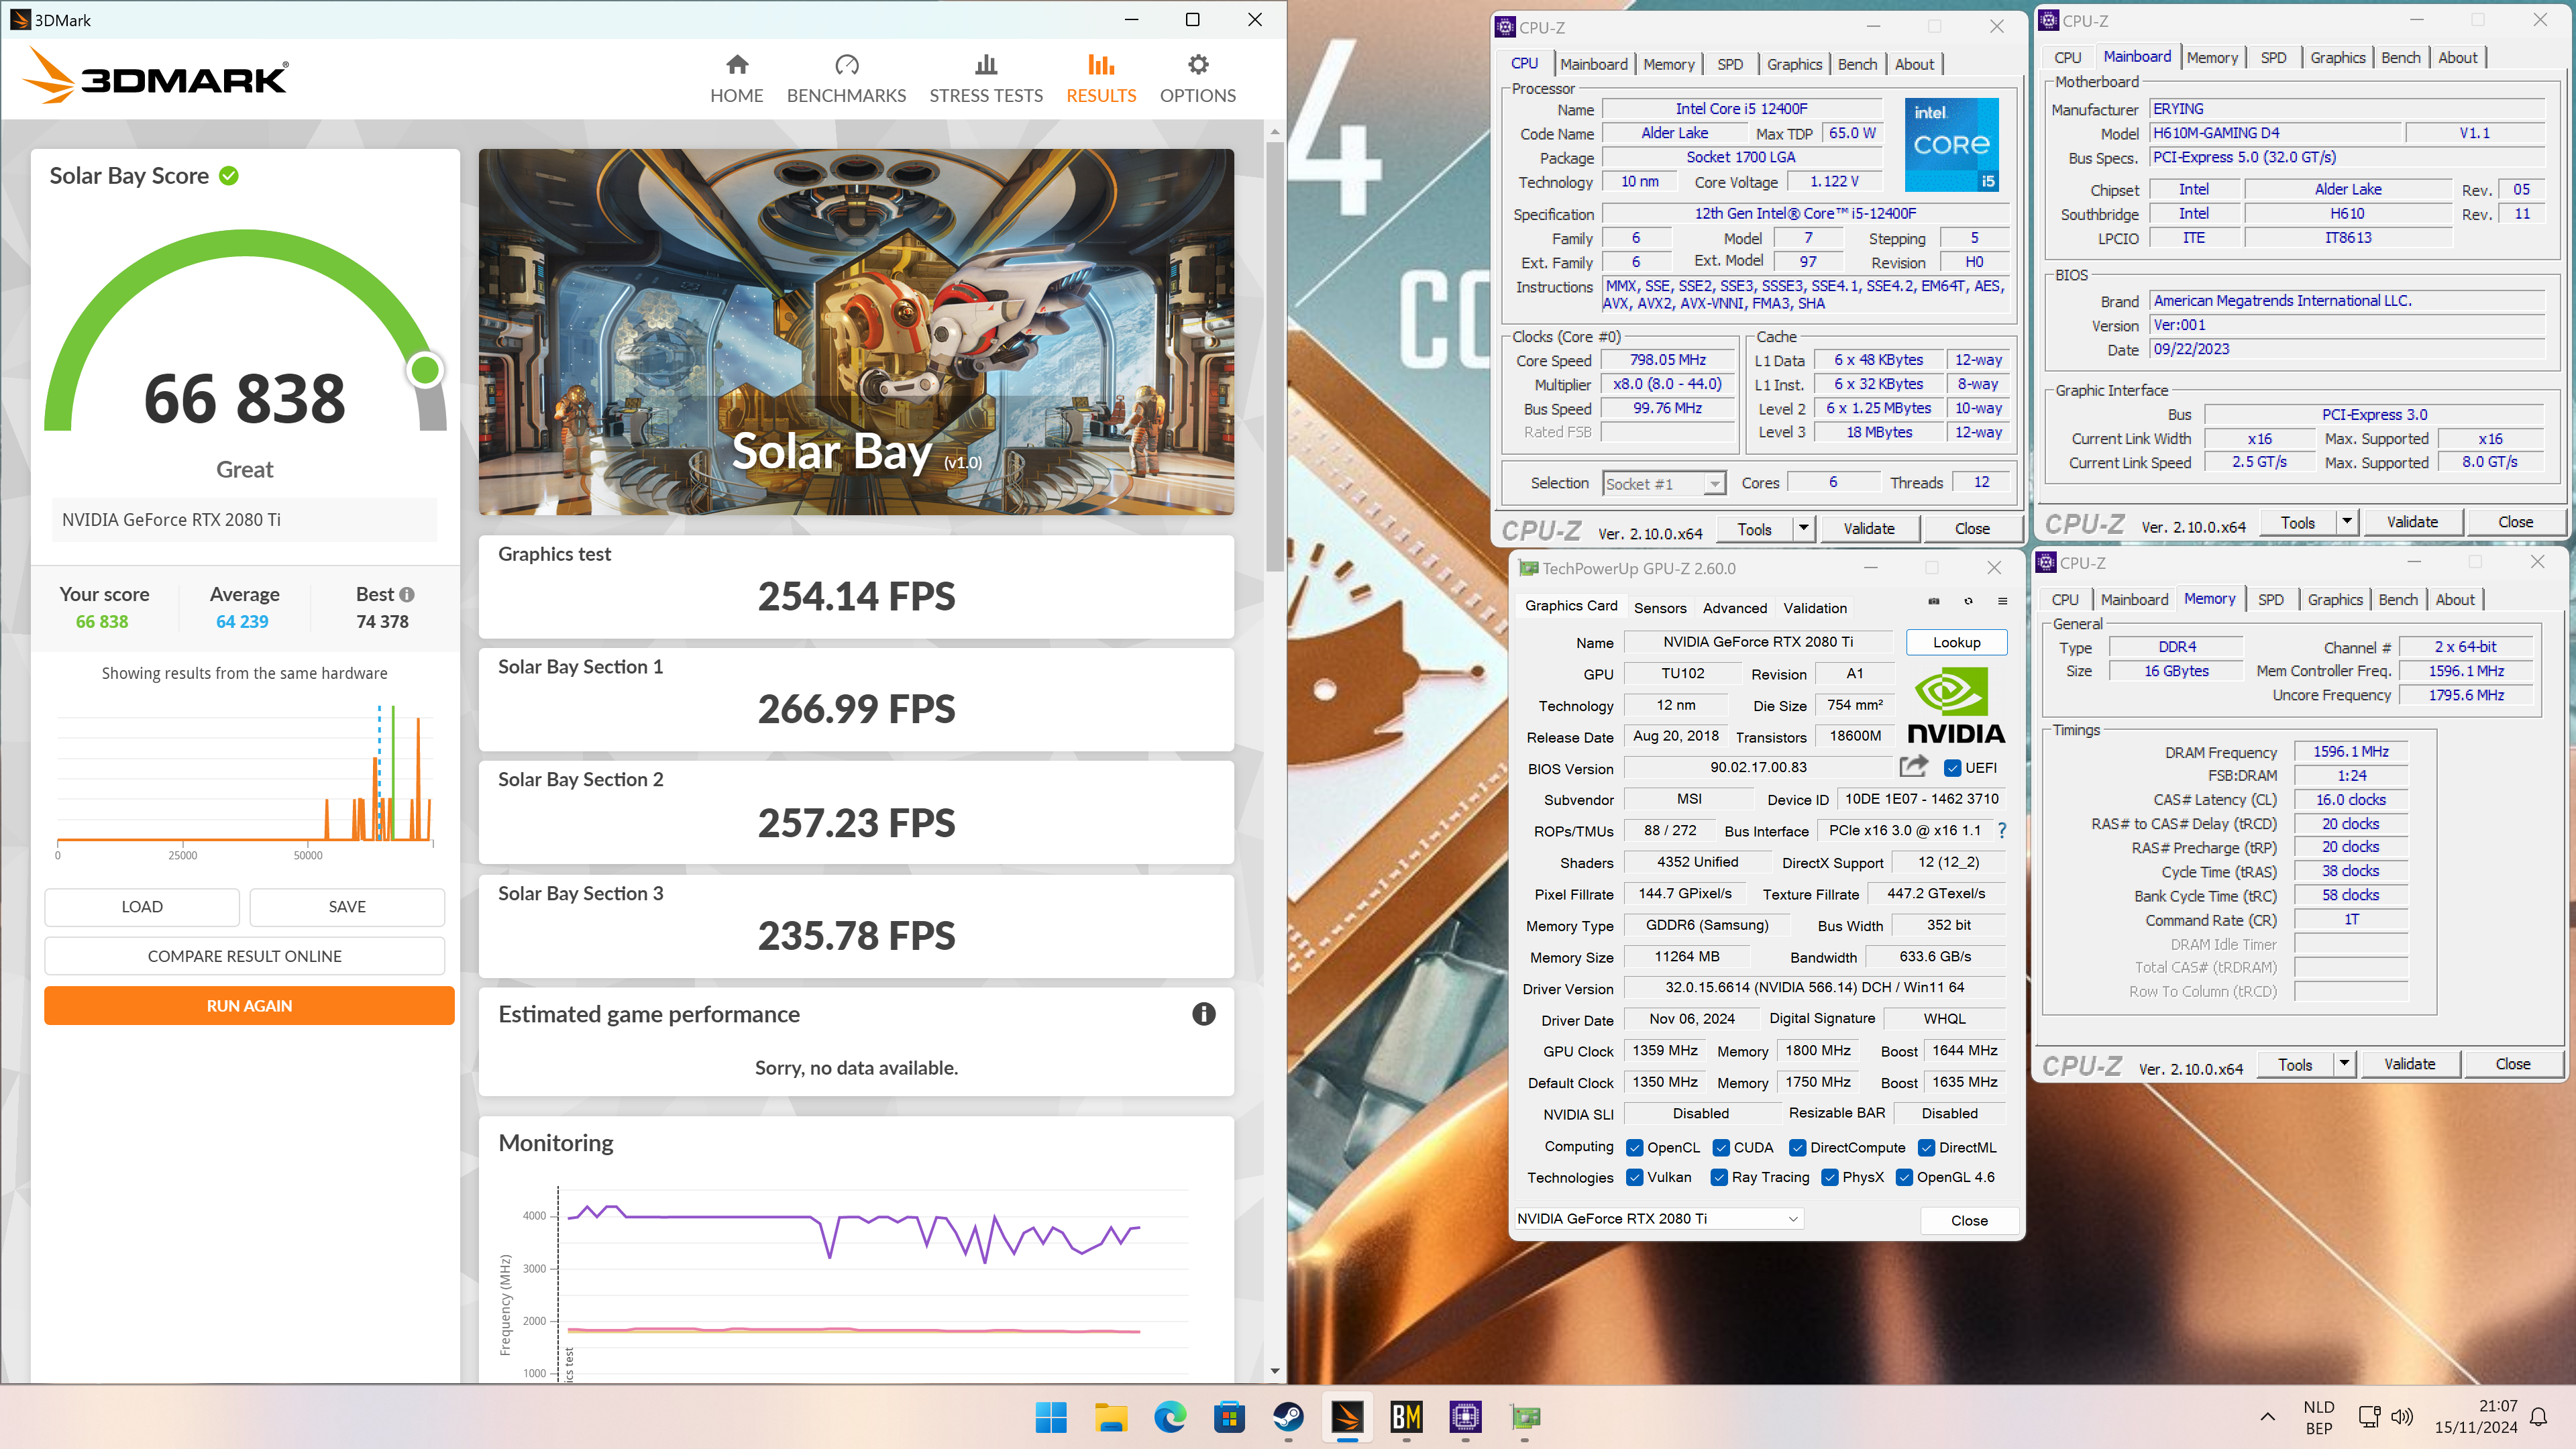Open the 3DMark HOME section
This screenshot has height=1449, width=2576.
(x=736, y=79)
